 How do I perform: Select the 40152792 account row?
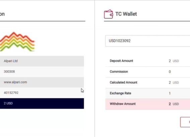pos(42,93)
